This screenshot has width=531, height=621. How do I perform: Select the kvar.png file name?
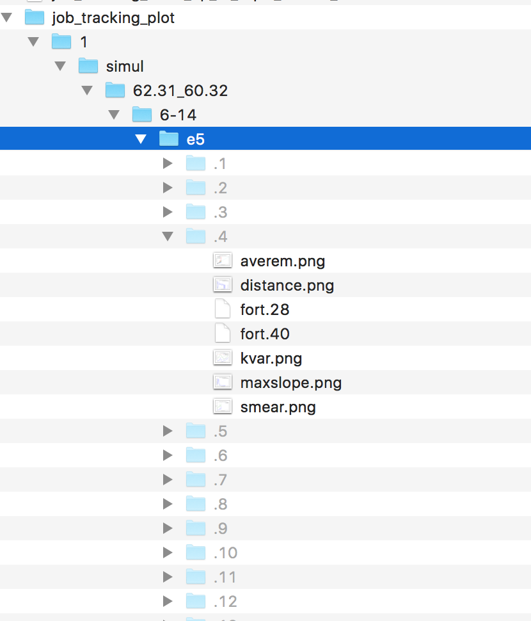pos(271,359)
